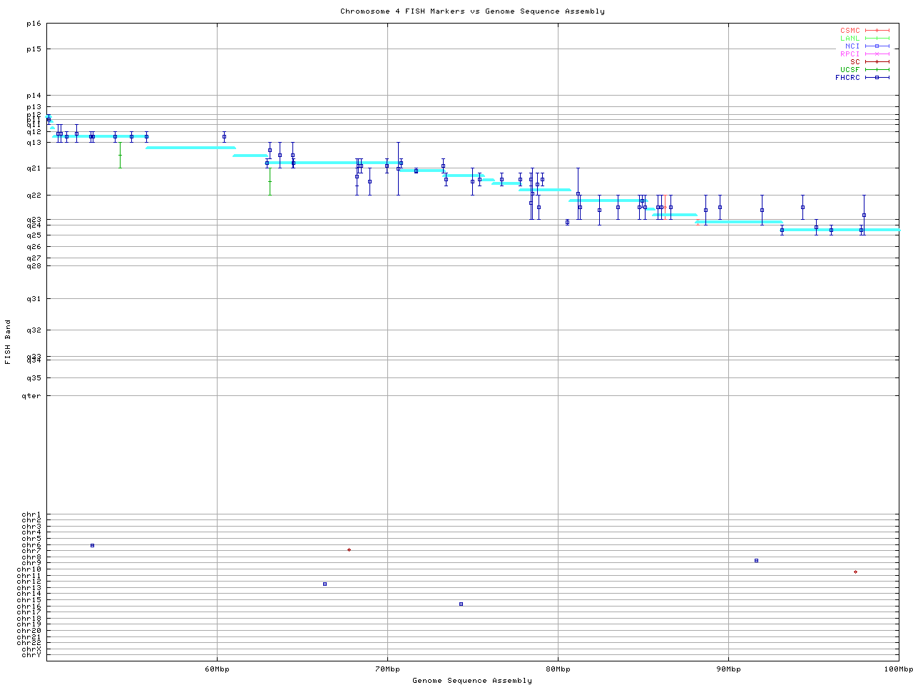913x685 pixels.
Task: Click the RPCI legend label
Action: click(850, 54)
